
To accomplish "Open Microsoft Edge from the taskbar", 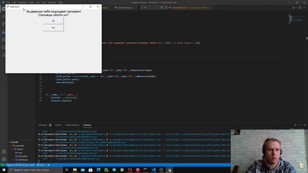I will [x=98, y=170].
